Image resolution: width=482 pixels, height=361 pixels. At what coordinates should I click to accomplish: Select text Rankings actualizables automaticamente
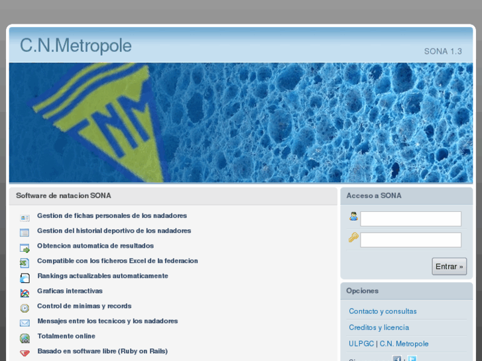[103, 276]
